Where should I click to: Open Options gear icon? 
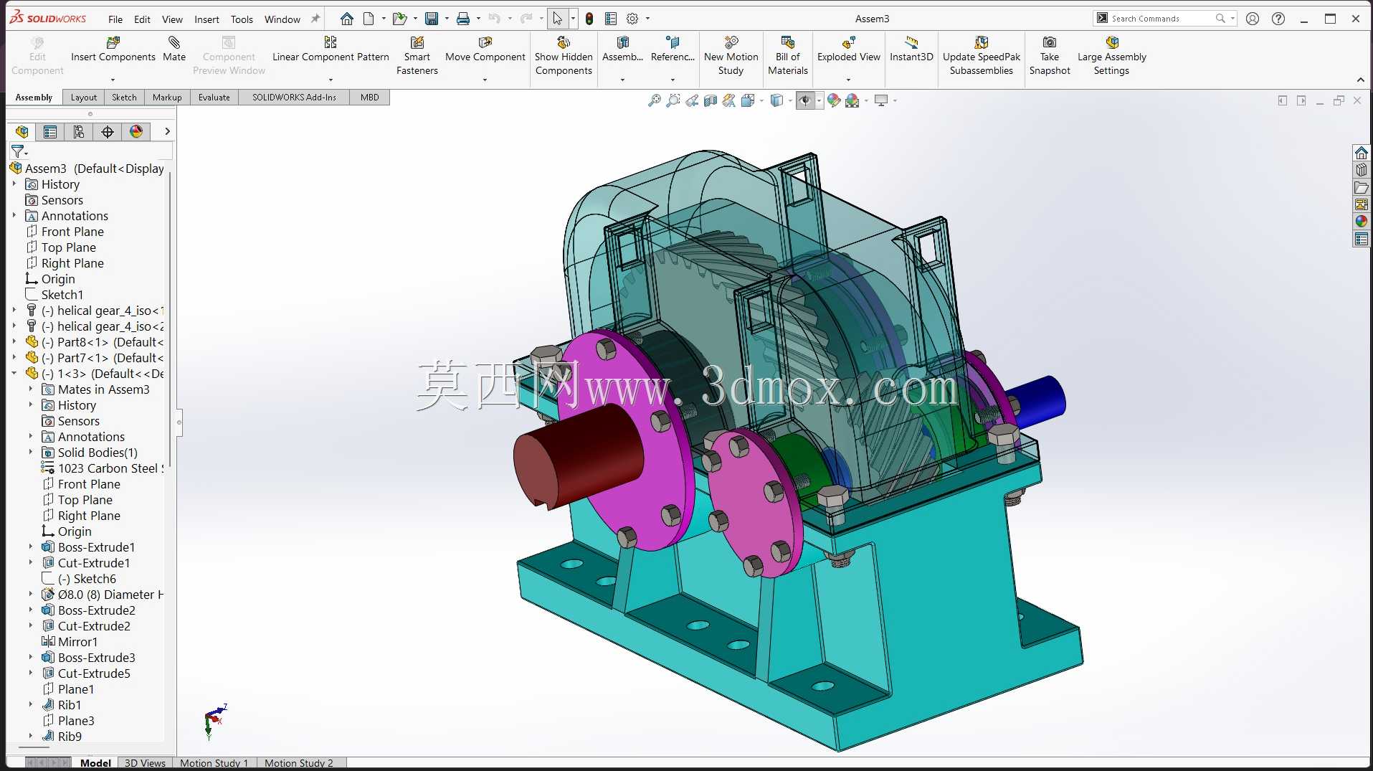pos(632,19)
